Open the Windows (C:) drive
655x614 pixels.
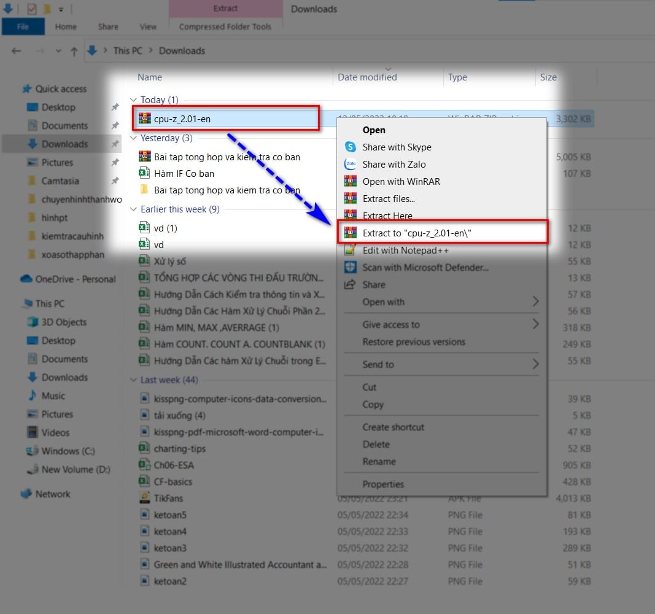tap(68, 451)
